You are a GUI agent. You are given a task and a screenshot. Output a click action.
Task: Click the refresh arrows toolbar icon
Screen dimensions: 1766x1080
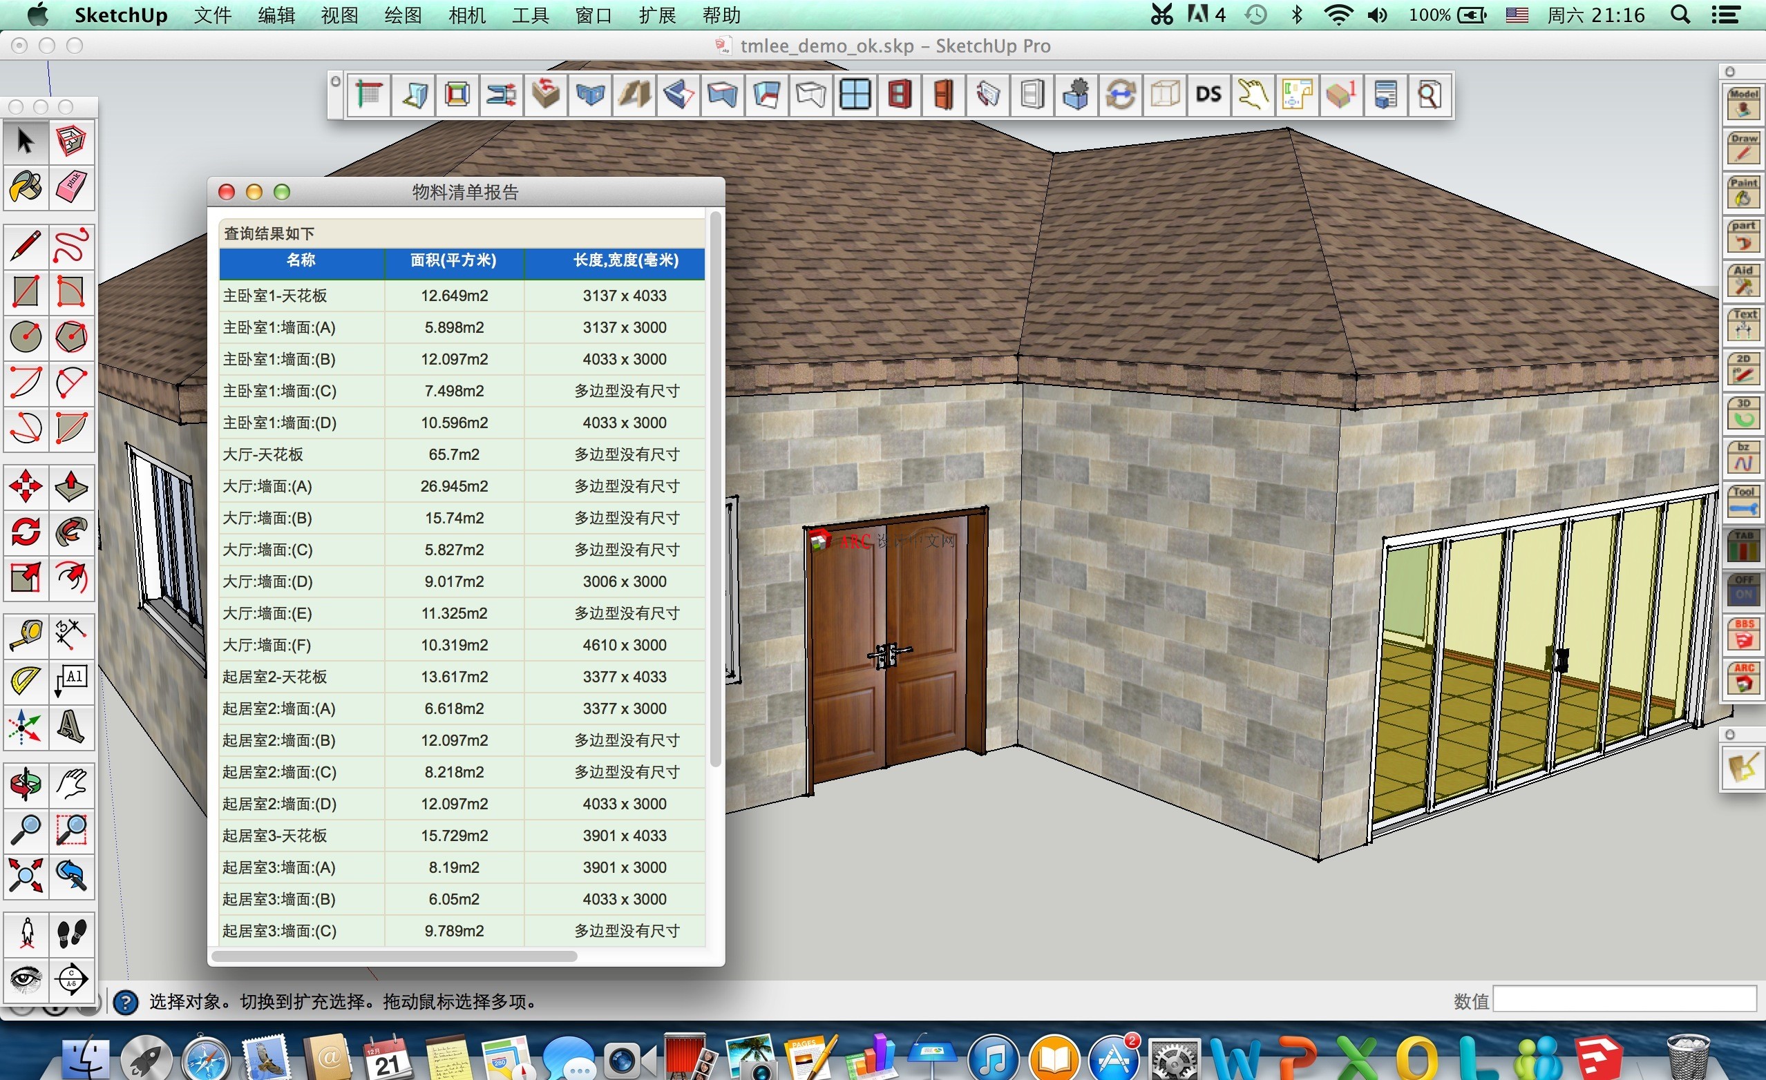tap(1120, 95)
